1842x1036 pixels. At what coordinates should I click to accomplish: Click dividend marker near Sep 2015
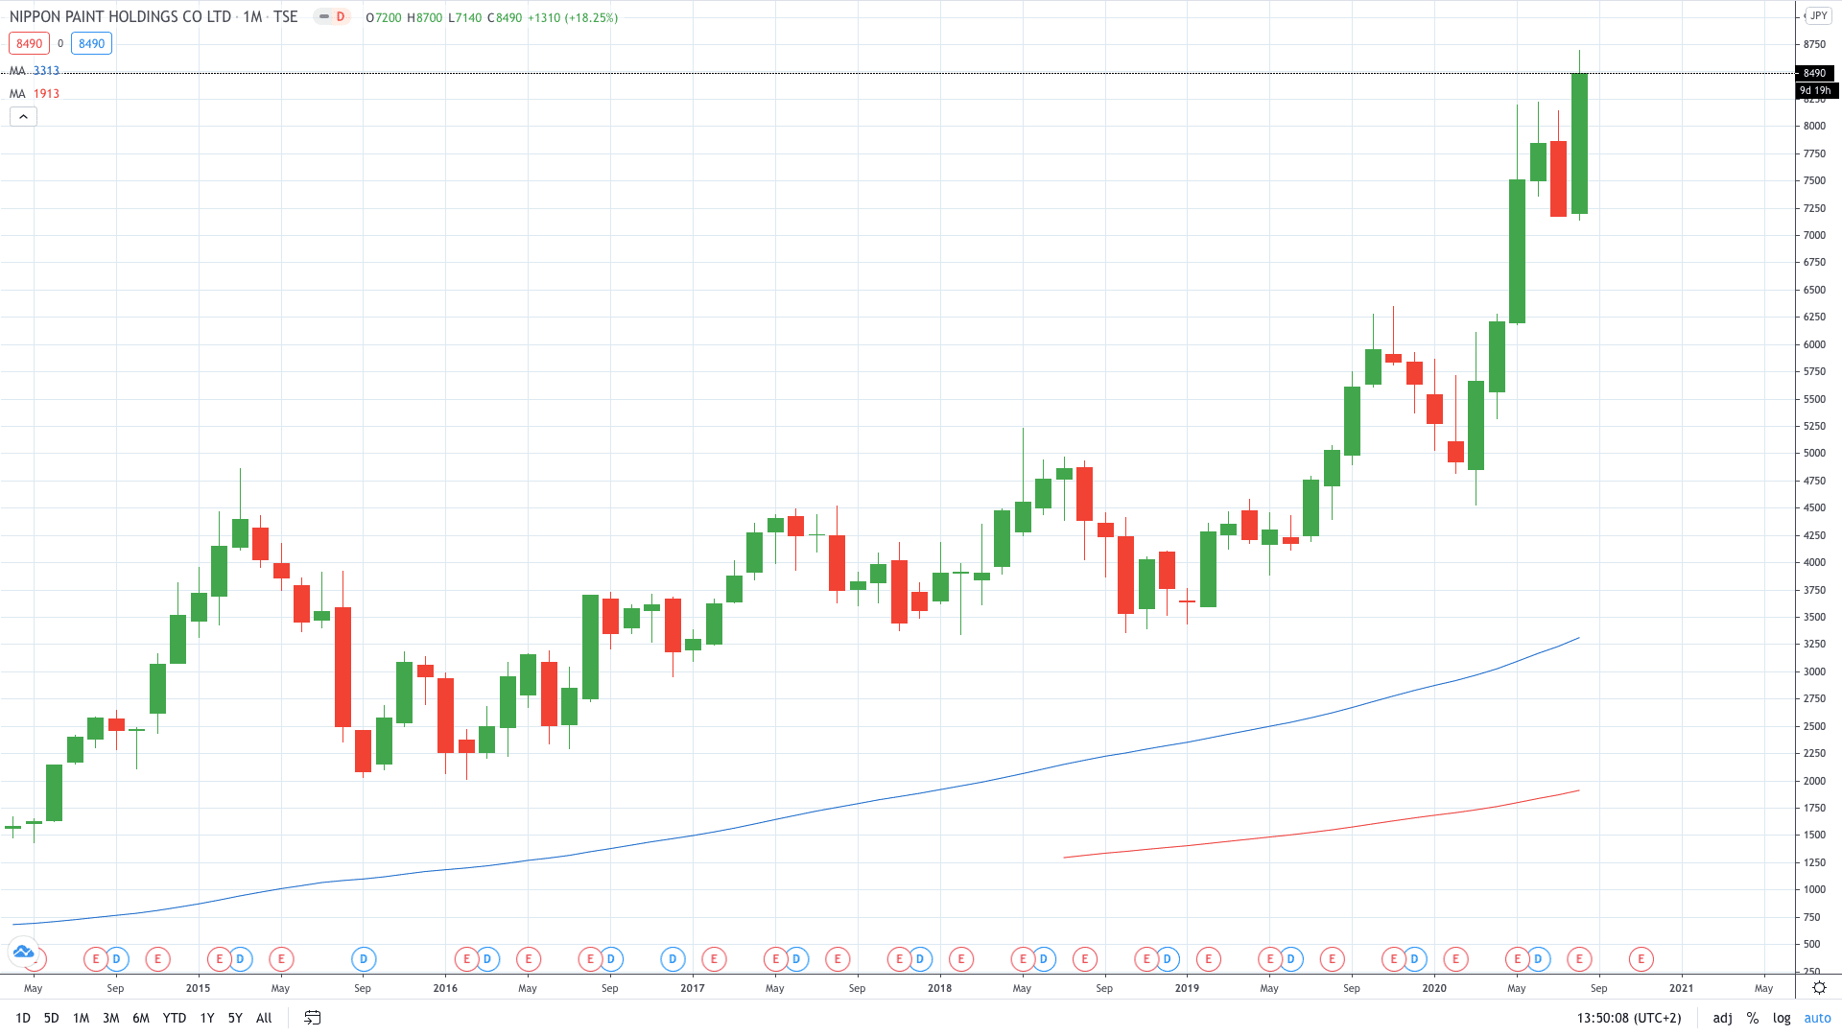363,958
